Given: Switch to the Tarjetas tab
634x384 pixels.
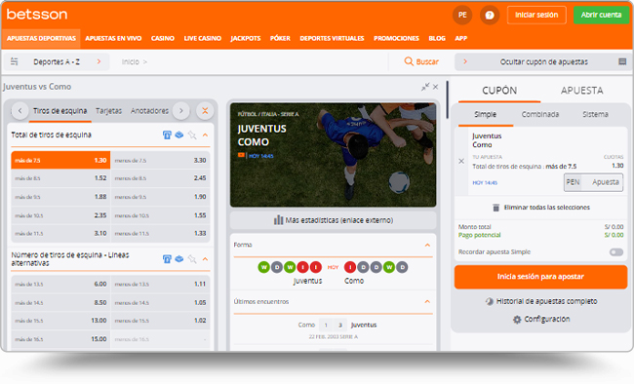Looking at the screenshot, I should pos(109,111).
